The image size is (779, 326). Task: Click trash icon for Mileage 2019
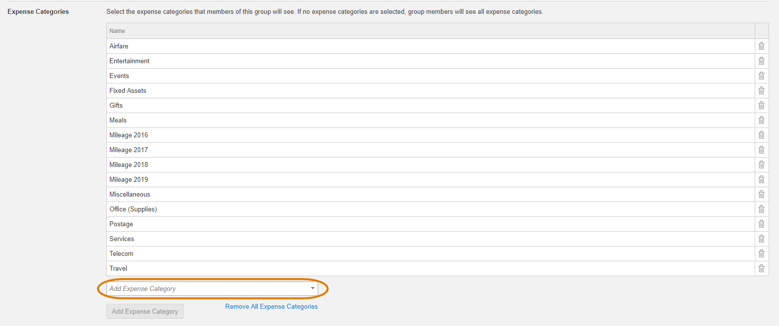click(761, 179)
